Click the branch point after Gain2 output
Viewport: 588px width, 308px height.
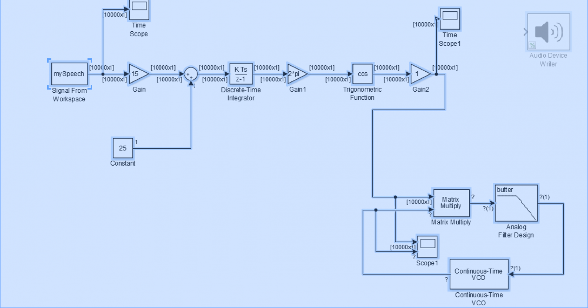tap(437, 74)
